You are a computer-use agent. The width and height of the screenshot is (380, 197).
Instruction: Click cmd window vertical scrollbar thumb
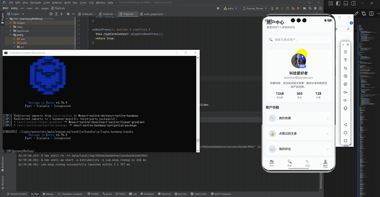pyautogui.click(x=198, y=141)
